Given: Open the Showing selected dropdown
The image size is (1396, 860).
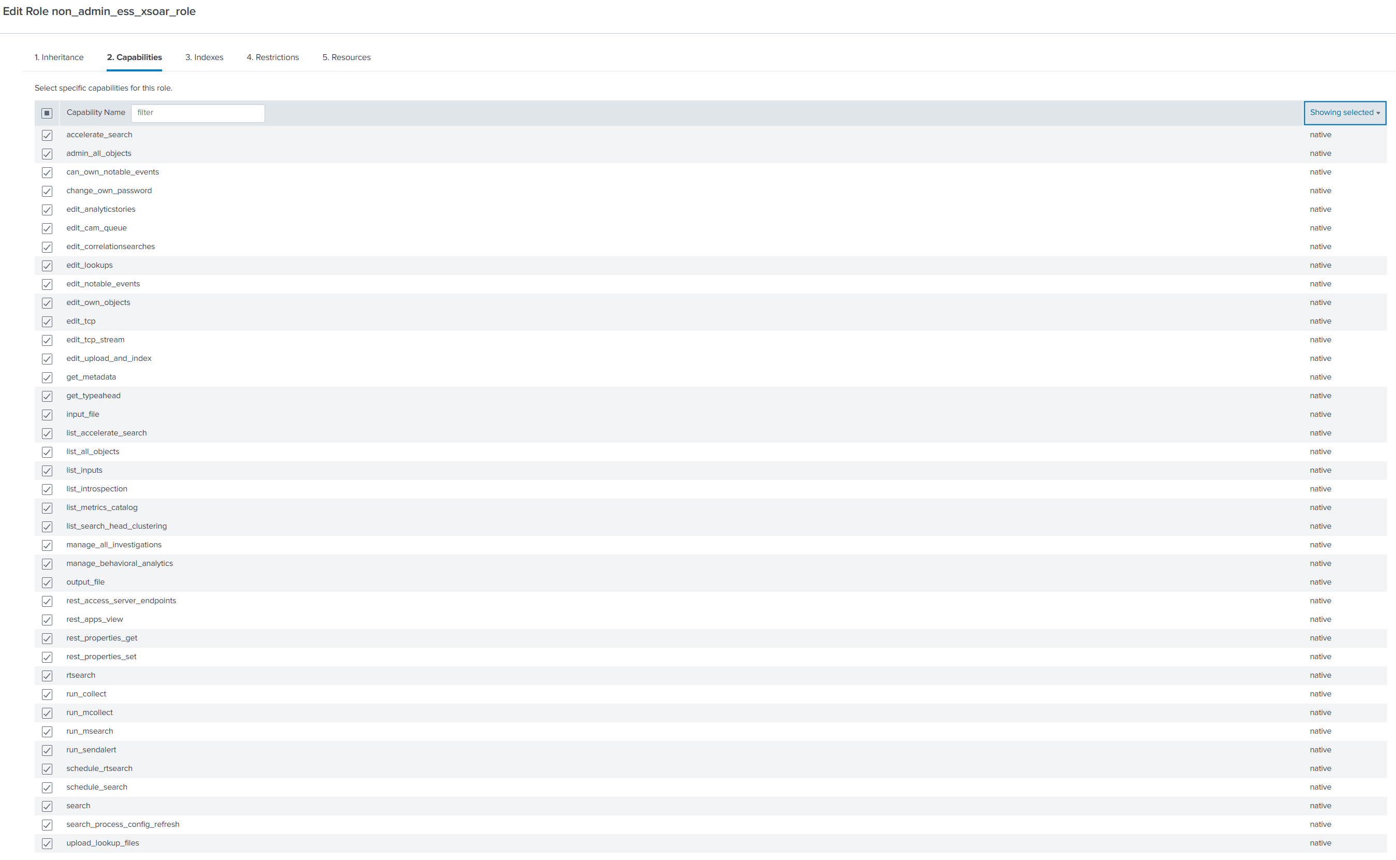Looking at the screenshot, I should point(1344,113).
